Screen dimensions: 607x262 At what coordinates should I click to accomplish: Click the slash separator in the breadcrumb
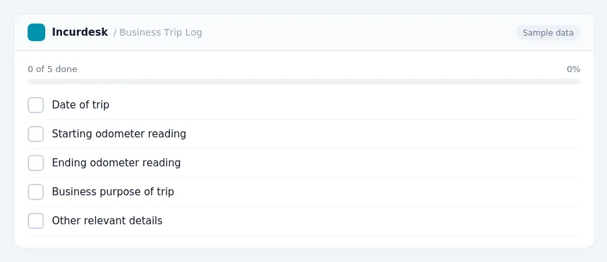(x=115, y=32)
